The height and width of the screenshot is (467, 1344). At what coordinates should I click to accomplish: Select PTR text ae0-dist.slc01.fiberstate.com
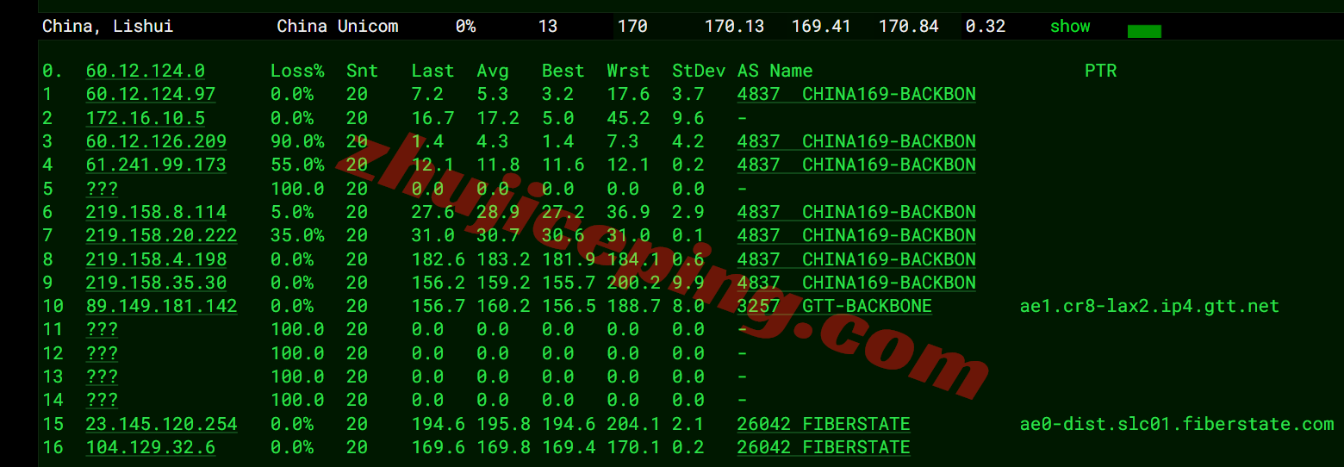1176,424
